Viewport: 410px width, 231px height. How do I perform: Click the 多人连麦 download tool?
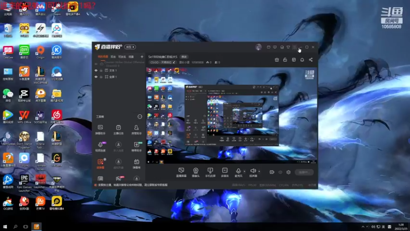click(x=118, y=147)
